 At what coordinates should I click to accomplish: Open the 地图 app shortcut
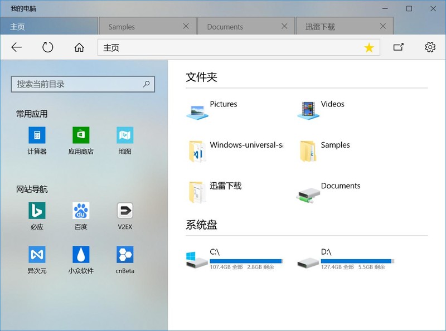(x=124, y=135)
